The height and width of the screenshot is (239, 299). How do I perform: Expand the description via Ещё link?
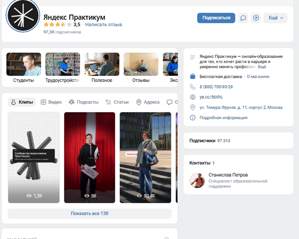click(262, 67)
